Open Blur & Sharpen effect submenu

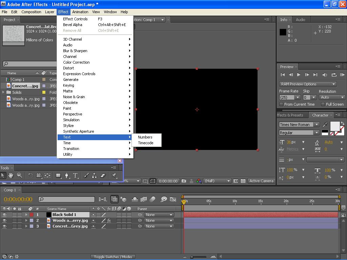pyautogui.click(x=95, y=51)
